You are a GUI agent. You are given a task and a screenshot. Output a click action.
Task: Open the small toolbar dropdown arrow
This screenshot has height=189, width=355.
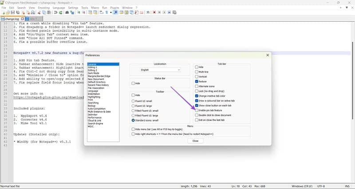click(x=110, y=12)
